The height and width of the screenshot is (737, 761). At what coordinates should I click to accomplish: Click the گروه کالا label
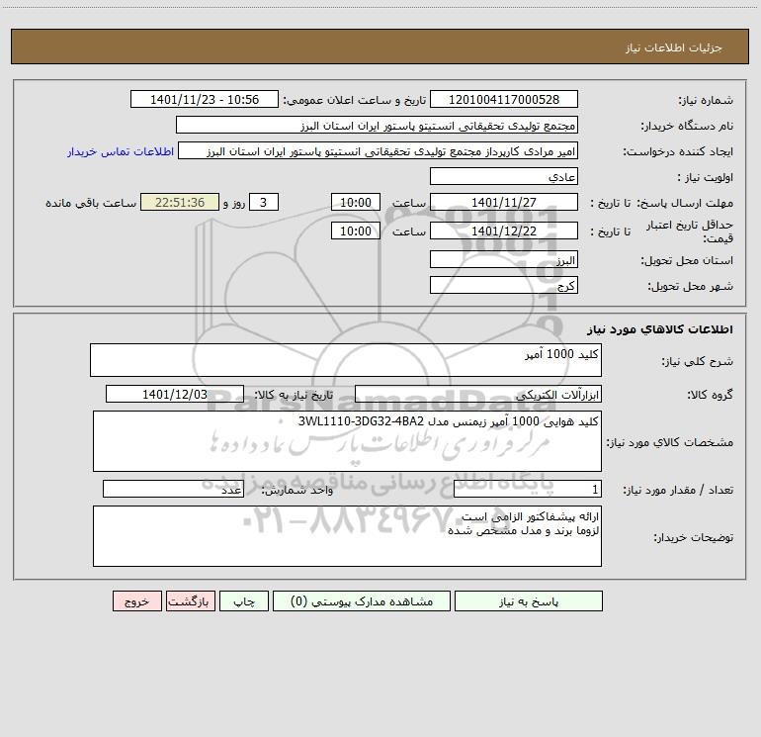pyautogui.click(x=710, y=395)
